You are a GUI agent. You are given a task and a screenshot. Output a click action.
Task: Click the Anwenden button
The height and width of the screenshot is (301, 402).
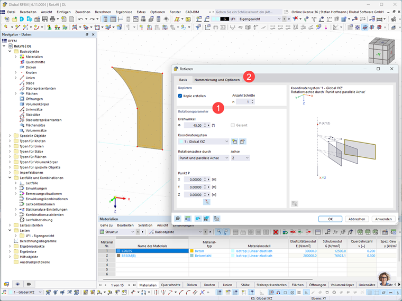coord(383,219)
